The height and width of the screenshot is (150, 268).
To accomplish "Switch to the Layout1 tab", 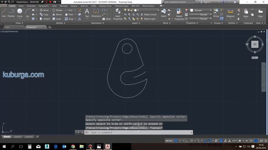I will pos(18,137).
